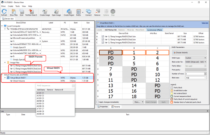Click the Choose Variants button
210x135 pixels.
[189, 52]
